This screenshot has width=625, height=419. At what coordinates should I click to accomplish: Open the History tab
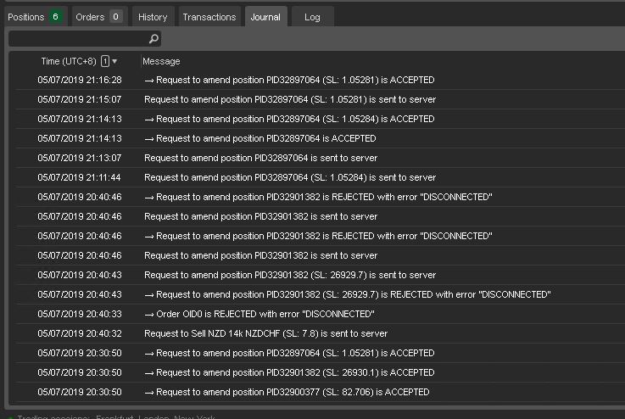pyautogui.click(x=153, y=17)
